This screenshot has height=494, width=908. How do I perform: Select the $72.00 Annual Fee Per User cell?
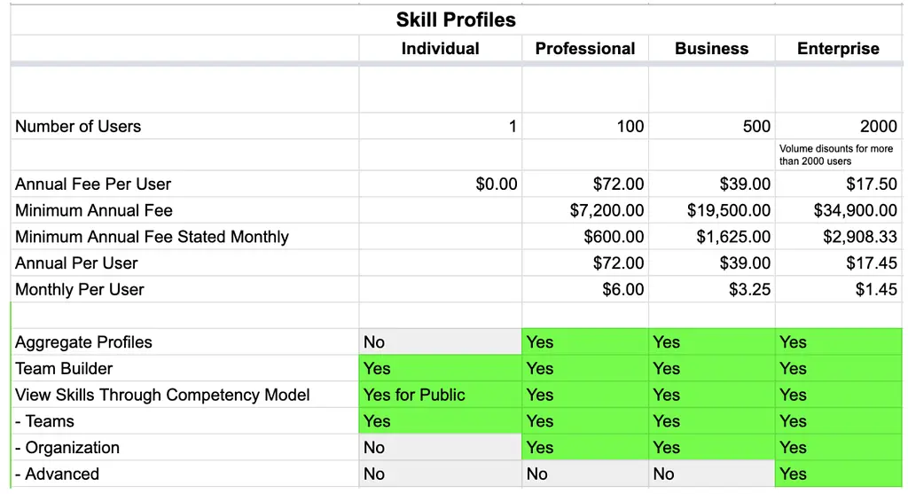point(585,184)
